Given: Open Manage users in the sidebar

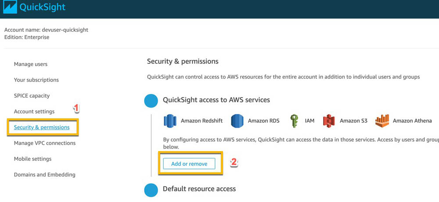Looking at the screenshot, I should pos(31,64).
